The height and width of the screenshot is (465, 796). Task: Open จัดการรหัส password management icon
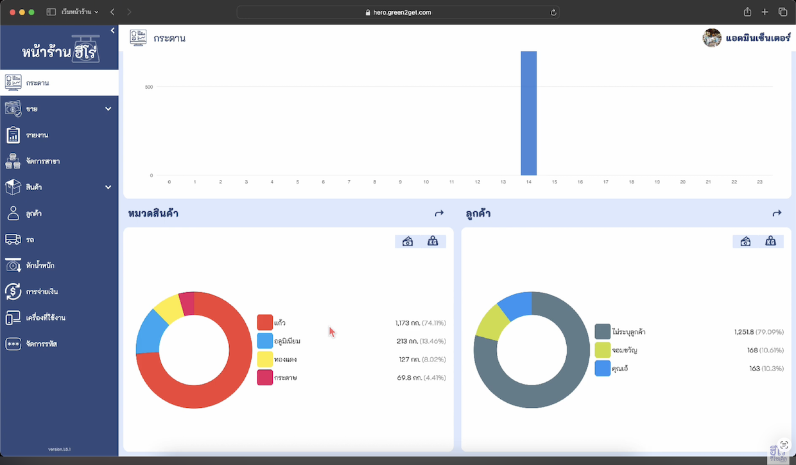[13, 344]
